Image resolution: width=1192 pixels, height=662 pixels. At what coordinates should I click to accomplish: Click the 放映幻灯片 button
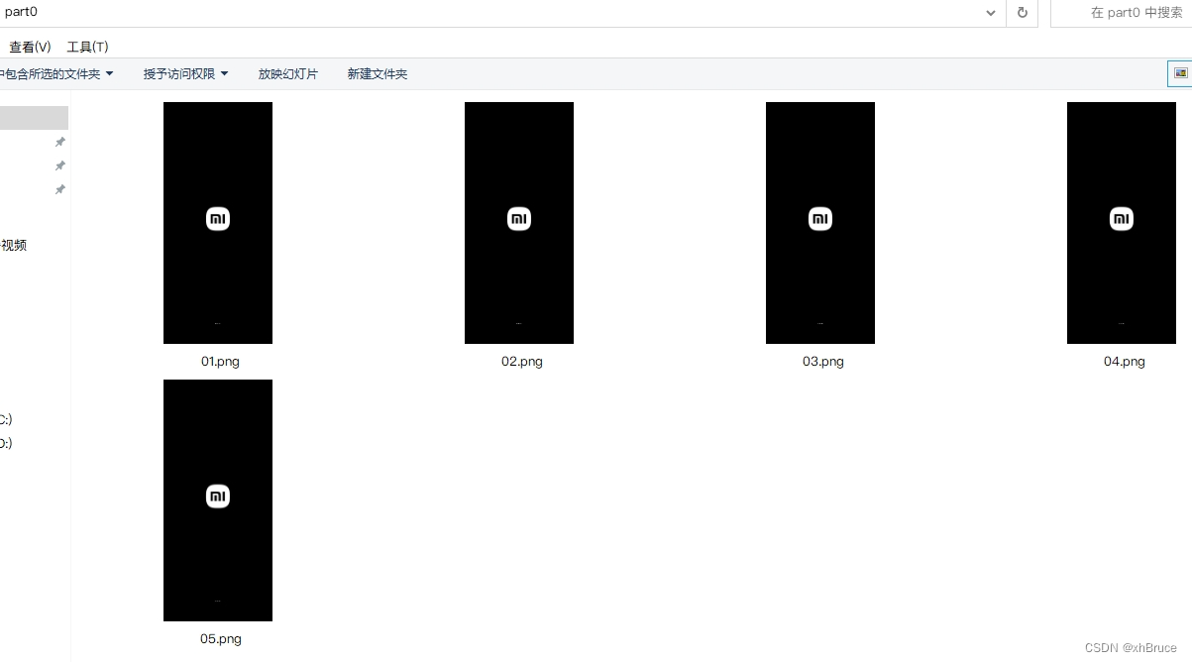coord(288,73)
